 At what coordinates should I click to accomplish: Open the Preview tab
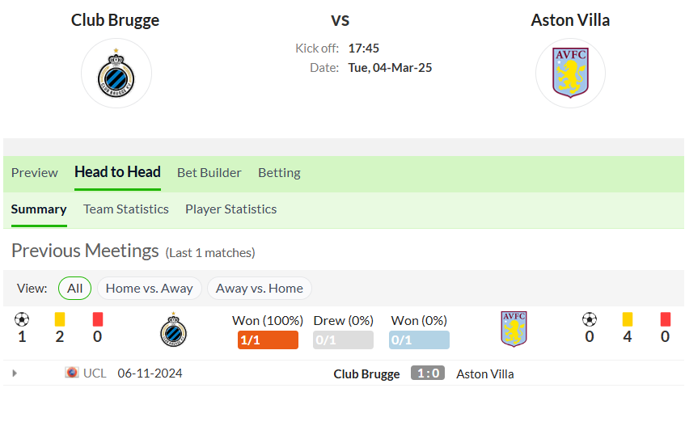tap(35, 172)
